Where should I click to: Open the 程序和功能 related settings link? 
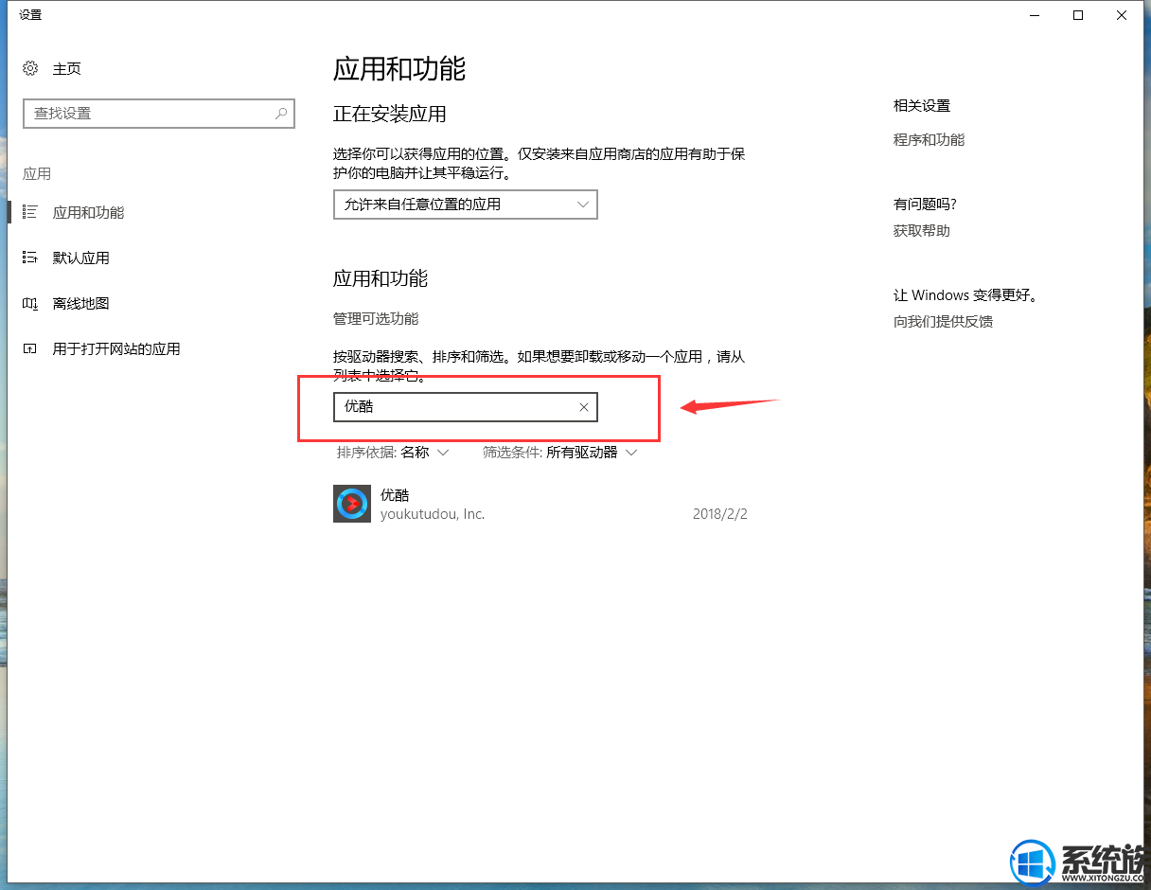coord(929,139)
